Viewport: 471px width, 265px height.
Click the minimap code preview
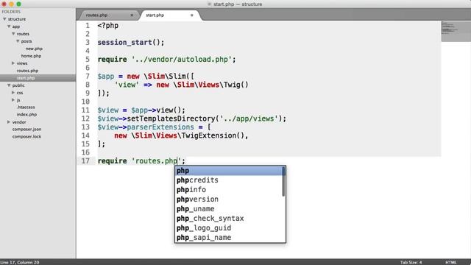(456, 31)
